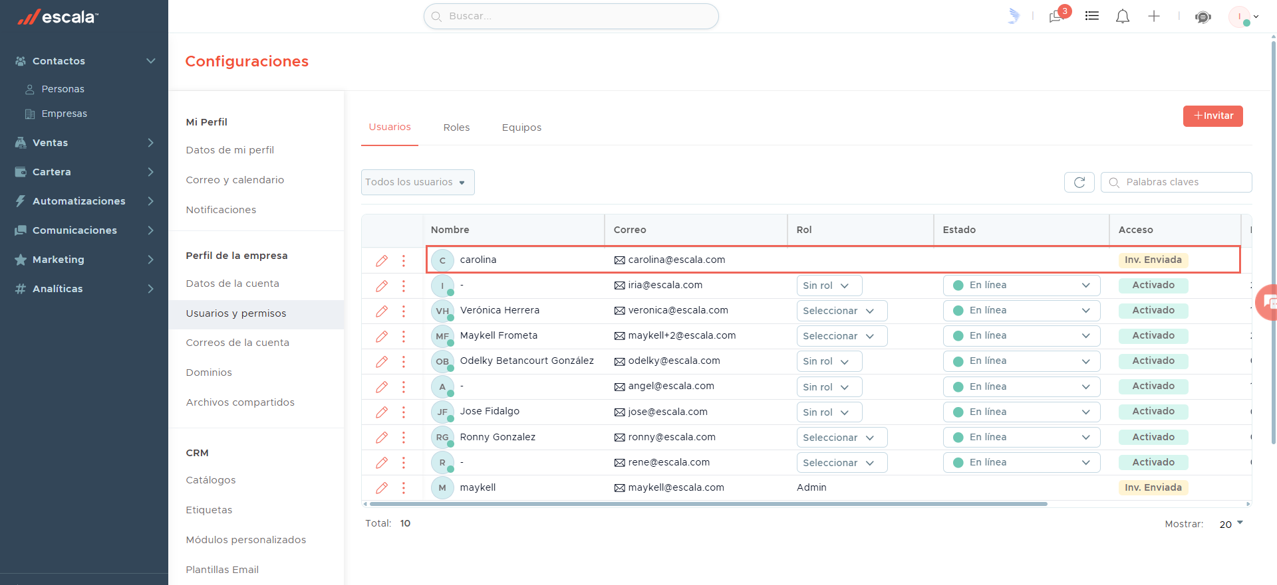Edit maykell user with pencil icon

(x=382, y=487)
